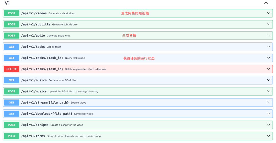Click the 'Generate subtitle only' description text

click(65, 25)
